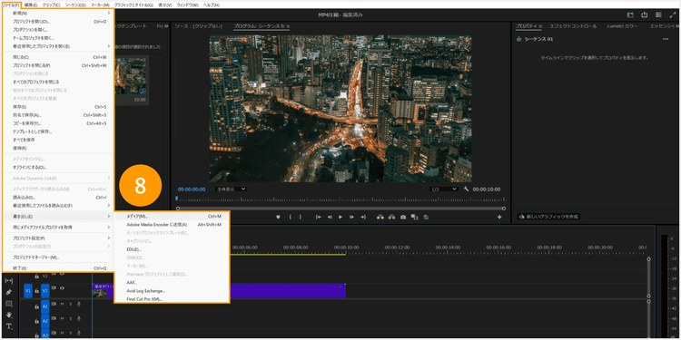Toggle lock on track A1

pyautogui.click(x=37, y=306)
